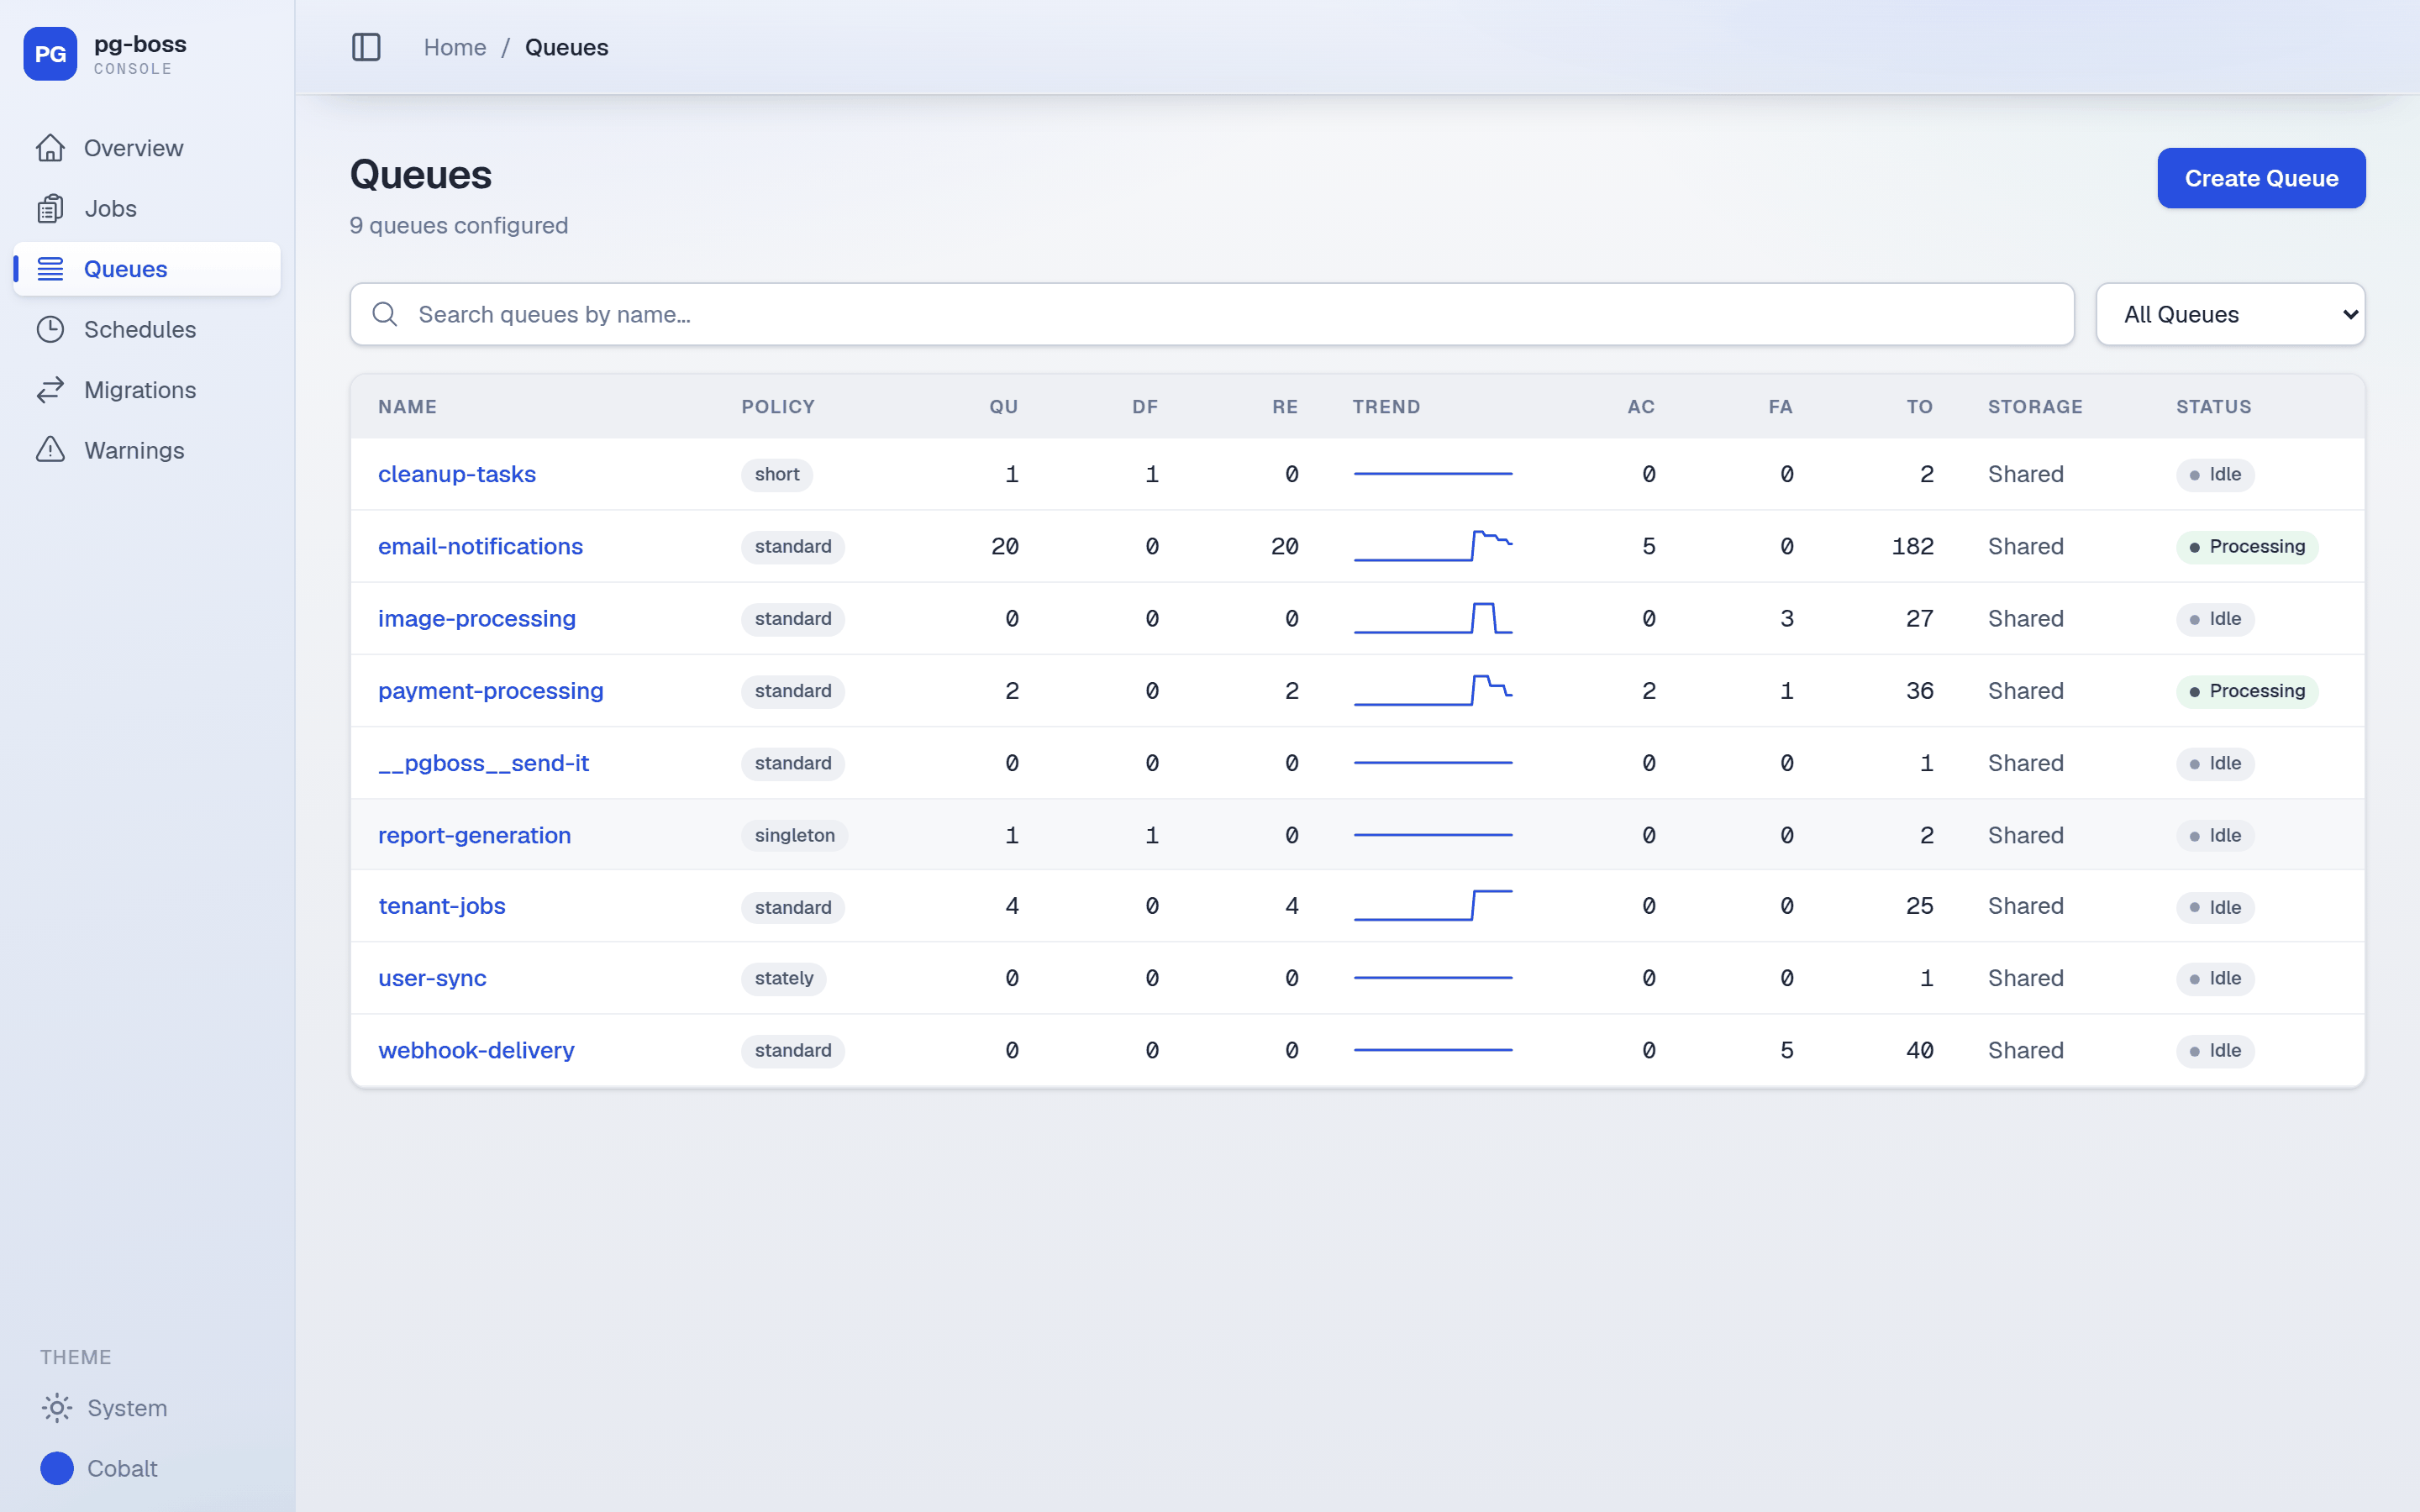Click the STORAGE column header
The image size is (2420, 1512).
click(x=2035, y=407)
